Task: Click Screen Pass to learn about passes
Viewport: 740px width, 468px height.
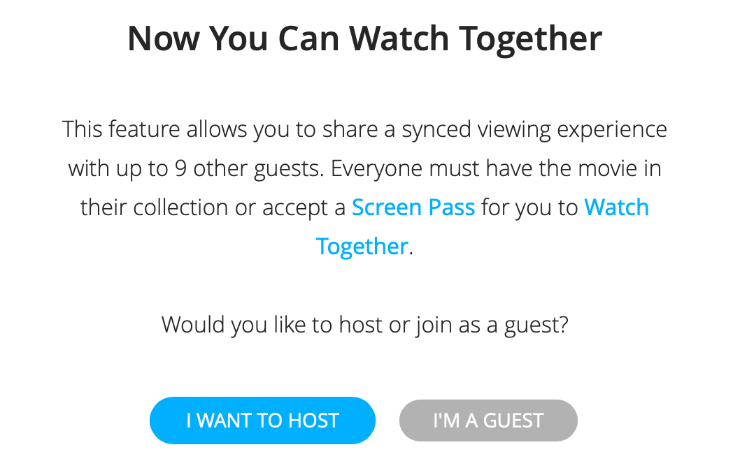Action: (413, 207)
